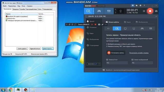Select the Начало работы tab

point(112,22)
